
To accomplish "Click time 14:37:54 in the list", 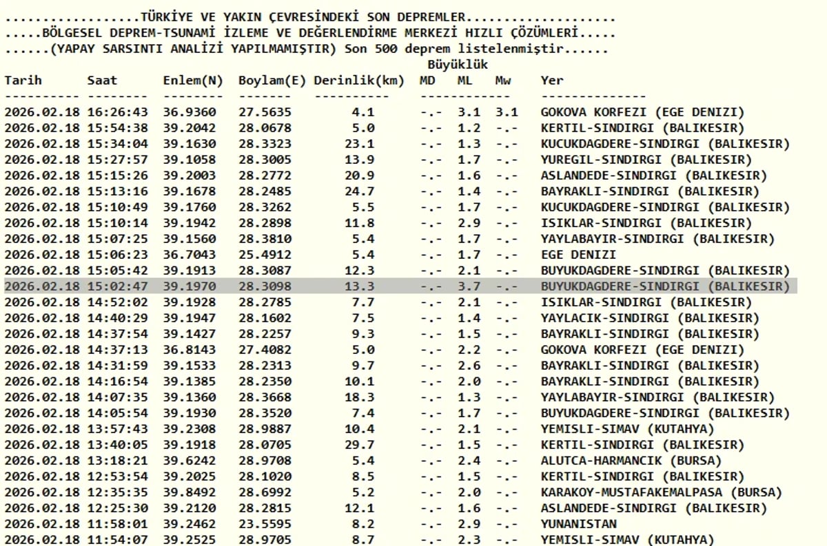I will tap(118, 334).
